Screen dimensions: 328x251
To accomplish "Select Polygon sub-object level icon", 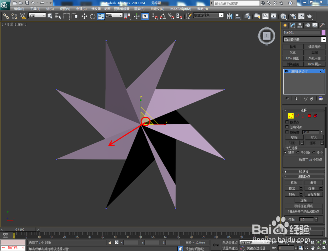I will (x=309, y=116).
